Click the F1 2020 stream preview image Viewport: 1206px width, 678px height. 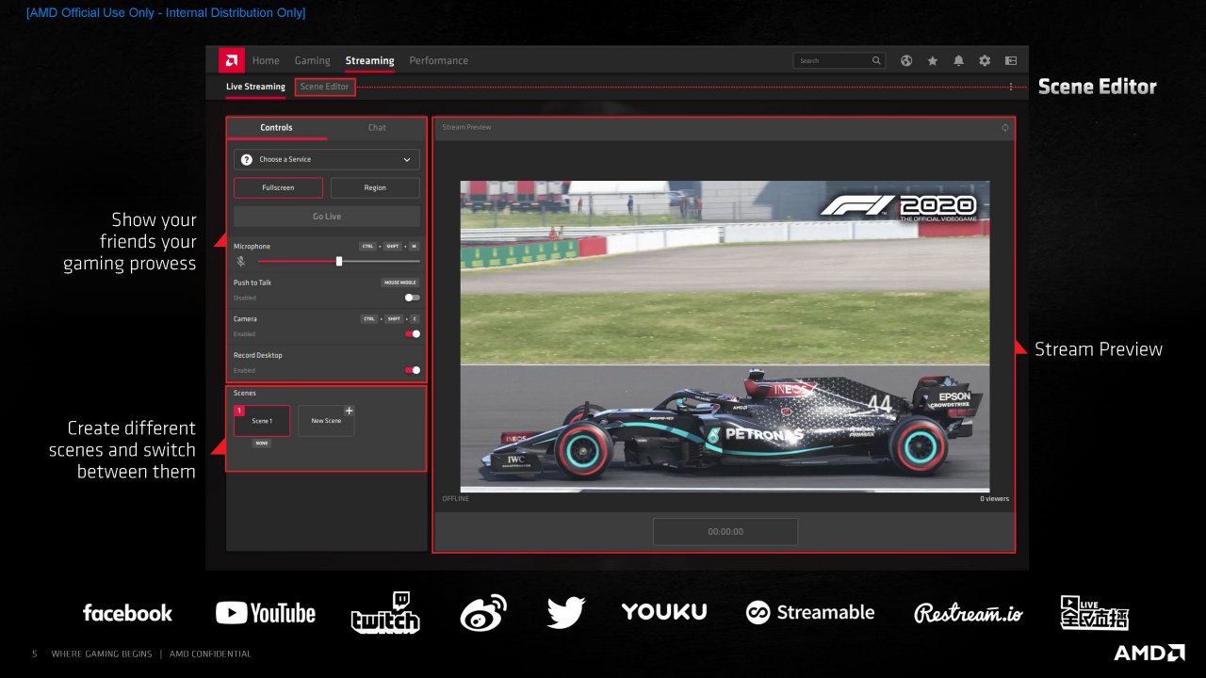click(725, 336)
